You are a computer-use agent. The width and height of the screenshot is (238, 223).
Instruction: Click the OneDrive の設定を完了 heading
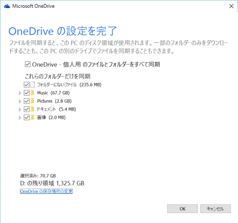[63, 31]
